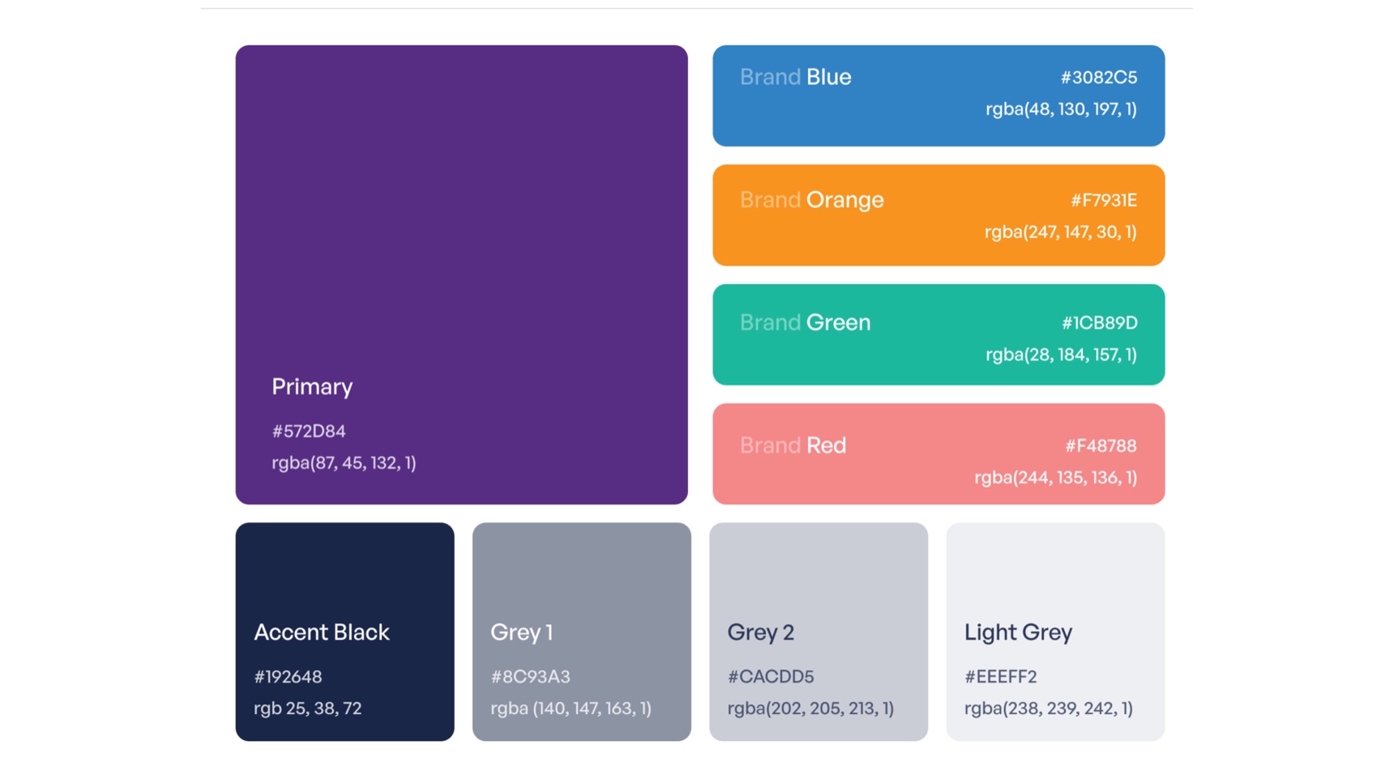
Task: Select the text rgba(87, 45, 132, 1)
Action: (x=344, y=463)
